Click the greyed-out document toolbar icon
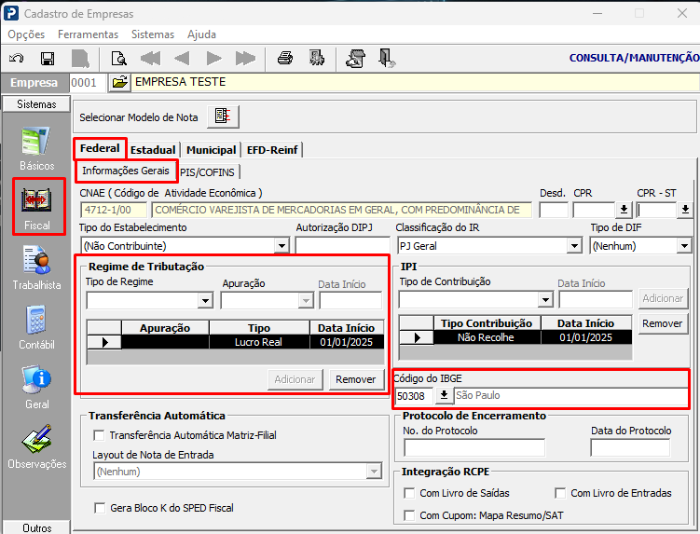Screen dimensions: 700x534 [80, 59]
